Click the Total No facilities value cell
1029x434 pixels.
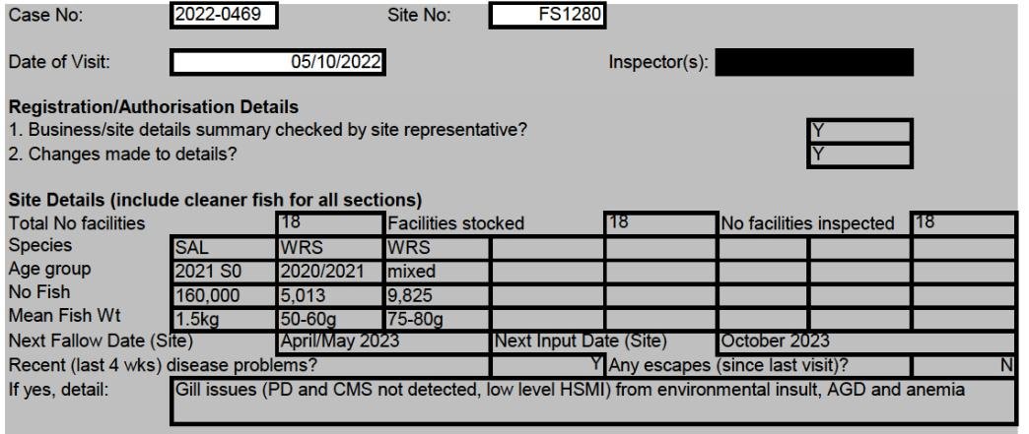tap(329, 224)
